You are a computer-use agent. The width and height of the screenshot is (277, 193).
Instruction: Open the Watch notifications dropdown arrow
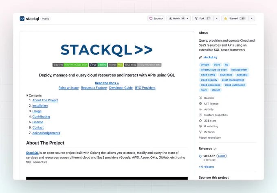(187, 18)
